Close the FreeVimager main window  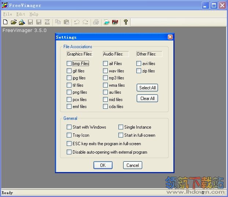(x=223, y=6)
